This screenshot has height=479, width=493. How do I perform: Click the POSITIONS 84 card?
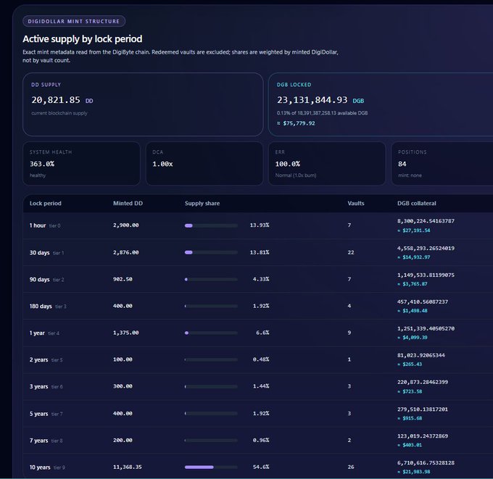[442, 164]
